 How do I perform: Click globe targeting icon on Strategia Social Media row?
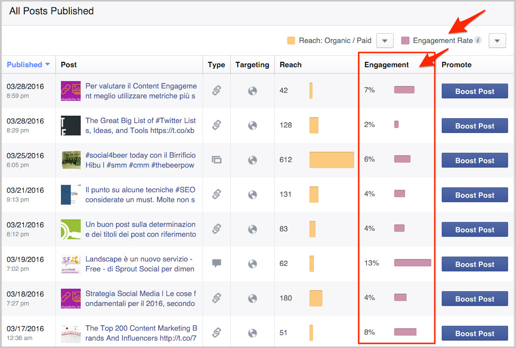(x=253, y=299)
